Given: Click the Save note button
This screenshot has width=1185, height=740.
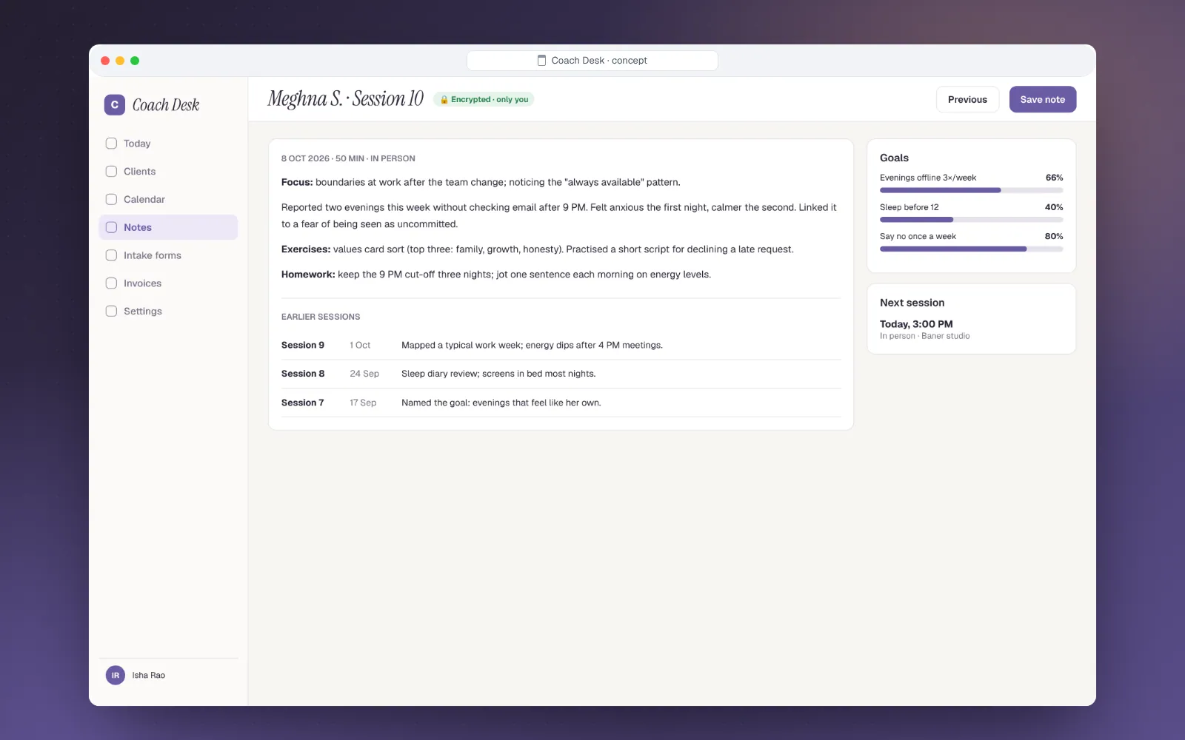Looking at the screenshot, I should [x=1043, y=99].
